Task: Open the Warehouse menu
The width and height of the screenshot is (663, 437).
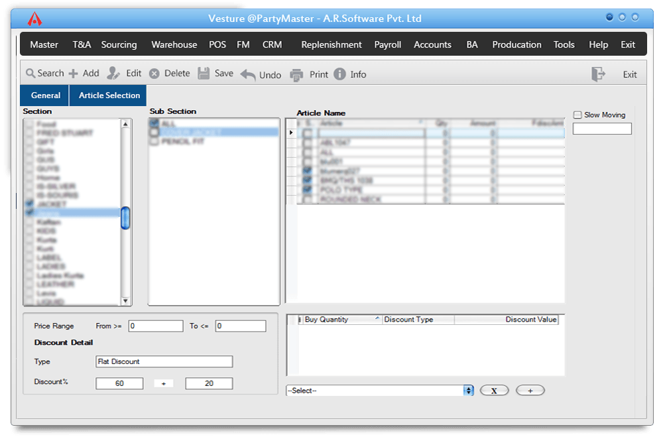Action: [x=174, y=44]
